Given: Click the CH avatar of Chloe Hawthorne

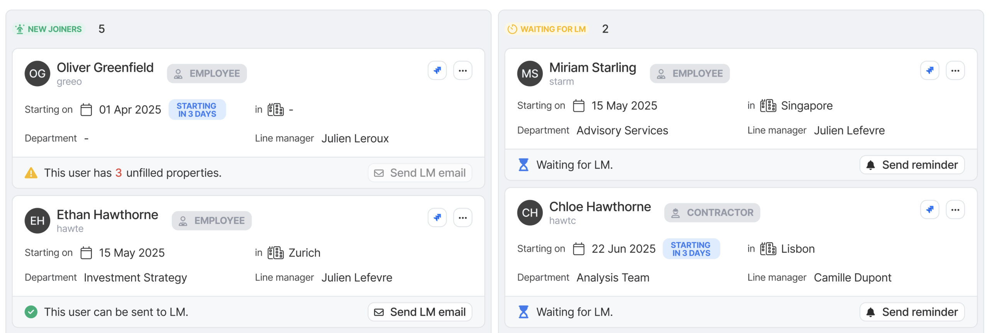Looking at the screenshot, I should [x=530, y=212].
